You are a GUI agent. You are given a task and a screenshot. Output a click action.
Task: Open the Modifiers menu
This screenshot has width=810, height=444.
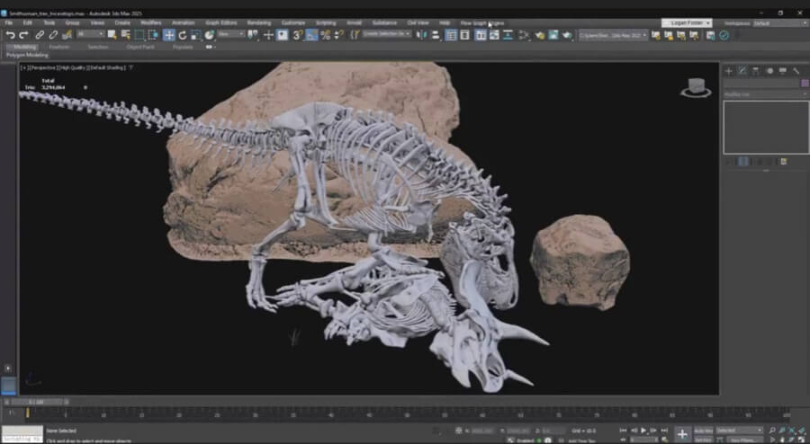click(151, 22)
